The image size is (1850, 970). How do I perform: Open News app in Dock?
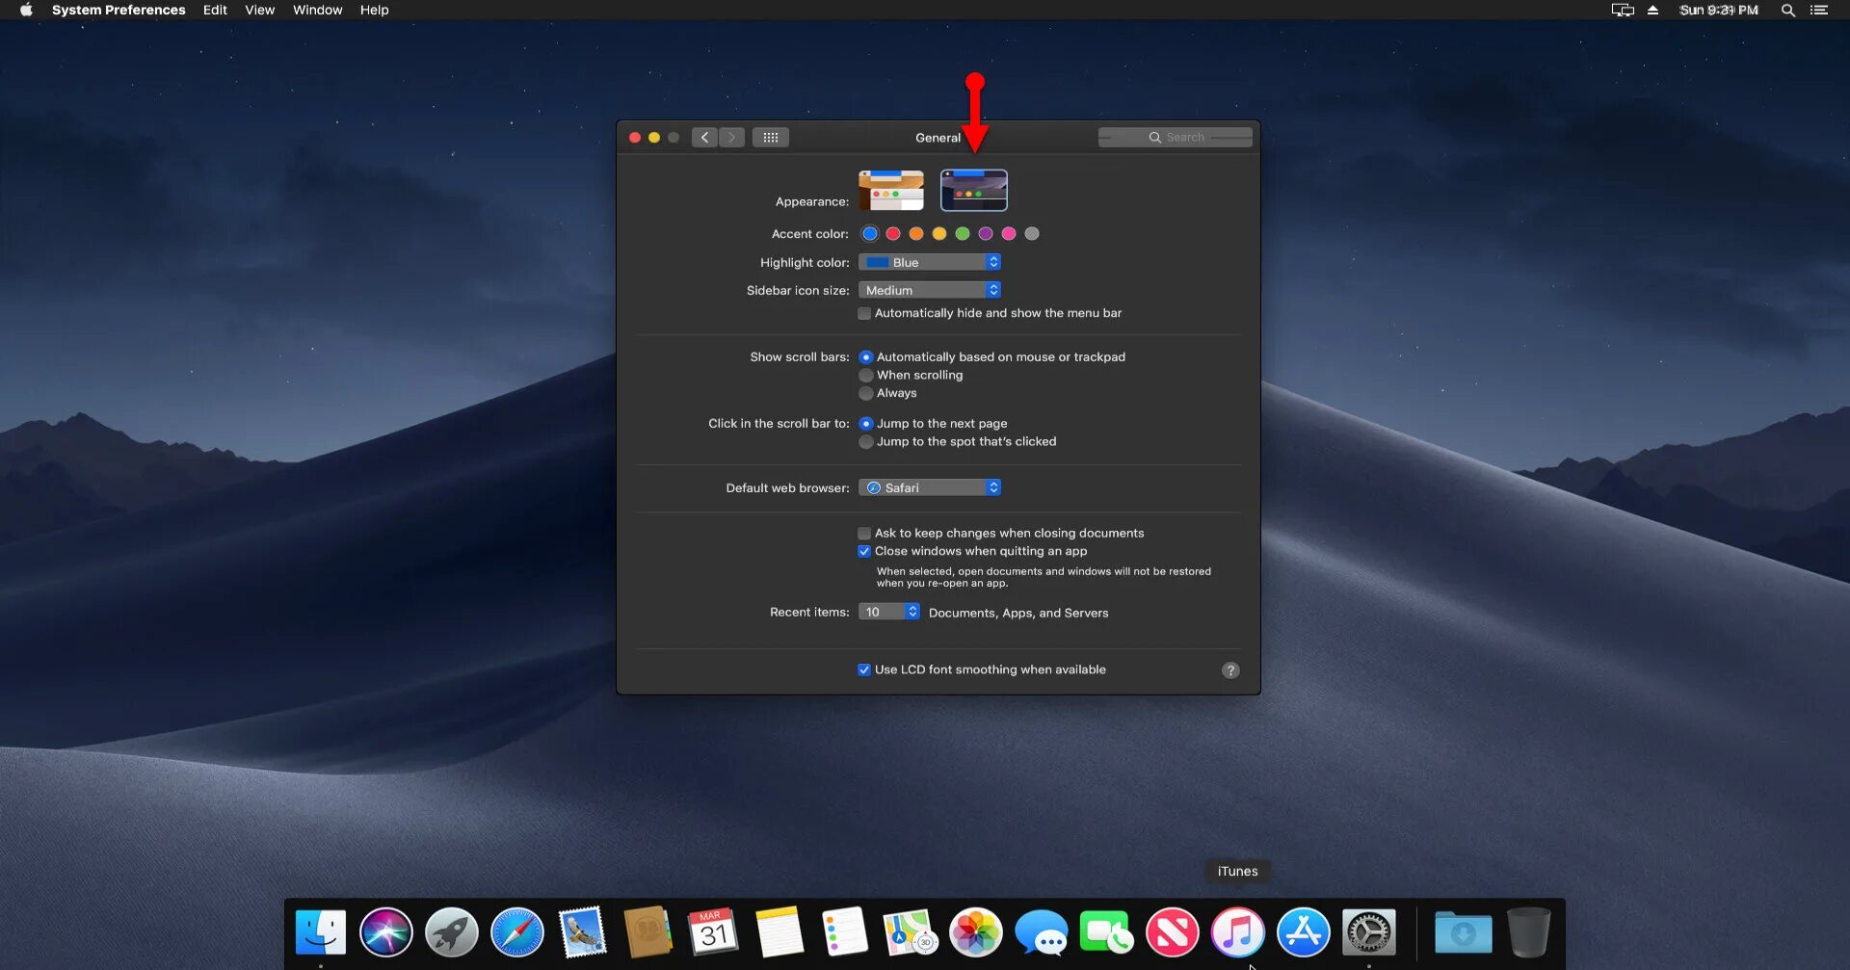click(1173, 932)
